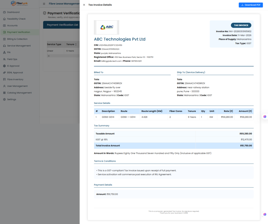Sort by the Tenure column arrows

[76, 44]
